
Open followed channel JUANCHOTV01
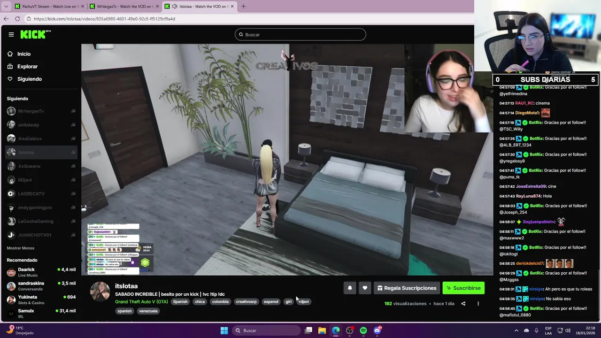[41, 235]
